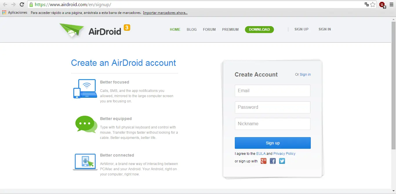
Task: Click the translate page icon
Action: [367, 4]
